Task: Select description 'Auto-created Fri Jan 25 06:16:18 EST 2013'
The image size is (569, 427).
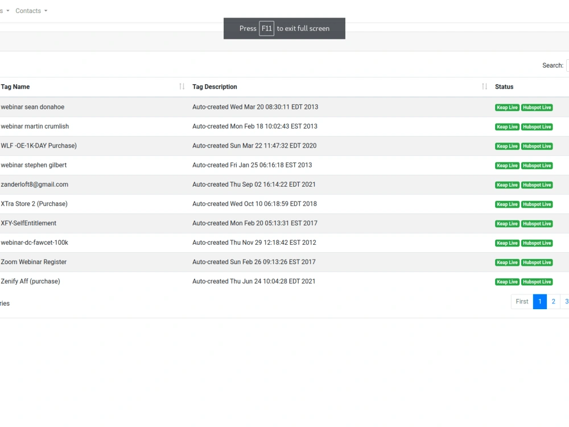Action: tap(252, 165)
